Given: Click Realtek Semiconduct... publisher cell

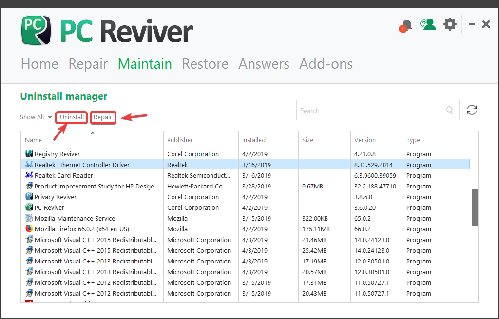Looking at the screenshot, I should click(x=199, y=175).
